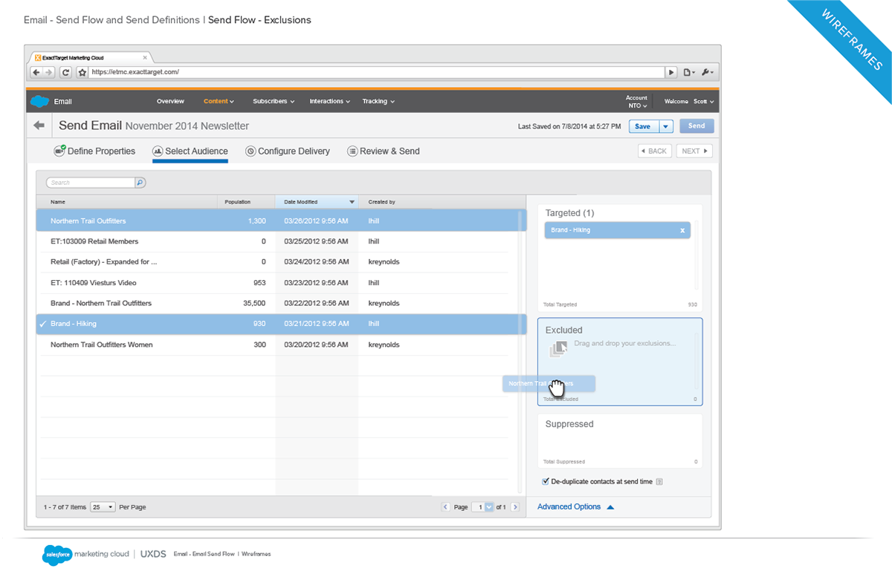This screenshot has width=892, height=577.
Task: Click the browser address bar
Action: (x=376, y=72)
